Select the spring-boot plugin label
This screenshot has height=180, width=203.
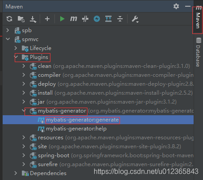click(54, 155)
